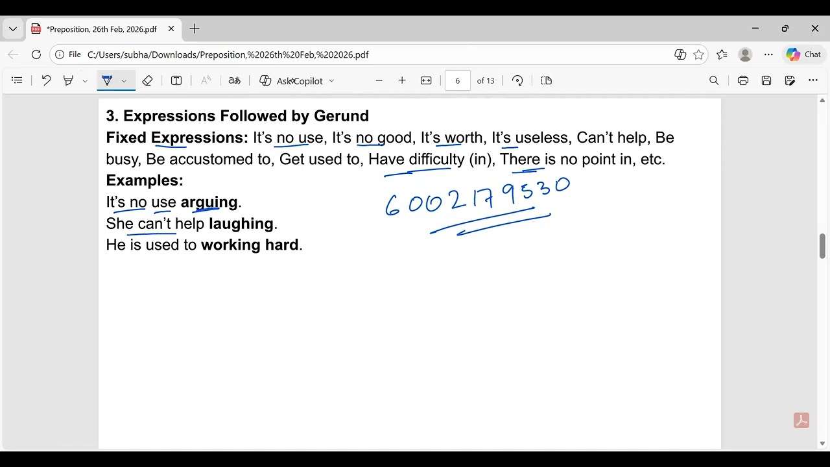The height and width of the screenshot is (467, 830).
Task: Zoom out the PDF page
Action: click(379, 80)
